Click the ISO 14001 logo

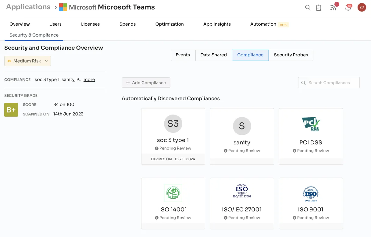tap(173, 193)
